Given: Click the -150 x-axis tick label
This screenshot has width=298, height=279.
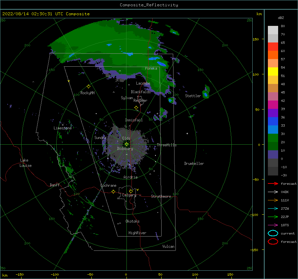Looking at the screenshot, I should click(20, 275).
